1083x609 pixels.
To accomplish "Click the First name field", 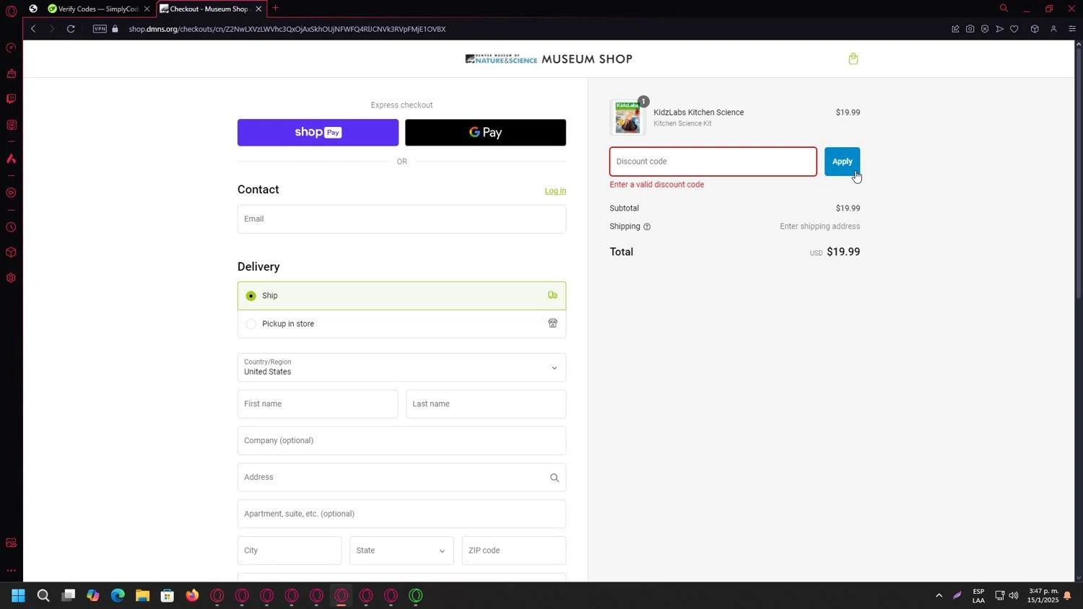I will click(318, 404).
